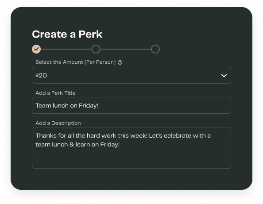
Task: Click progress line between steps one and two
Action: click(x=66, y=49)
